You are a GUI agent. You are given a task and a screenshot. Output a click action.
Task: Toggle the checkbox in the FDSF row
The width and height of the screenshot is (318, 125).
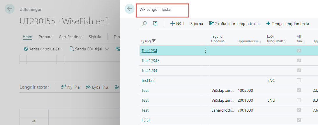(x=299, y=120)
